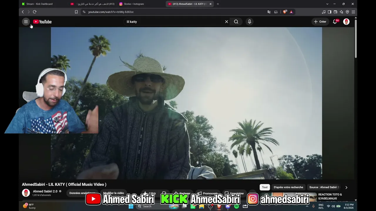Open the YouTube notifications bell
Screen dimensions: 376x211
point(335,22)
